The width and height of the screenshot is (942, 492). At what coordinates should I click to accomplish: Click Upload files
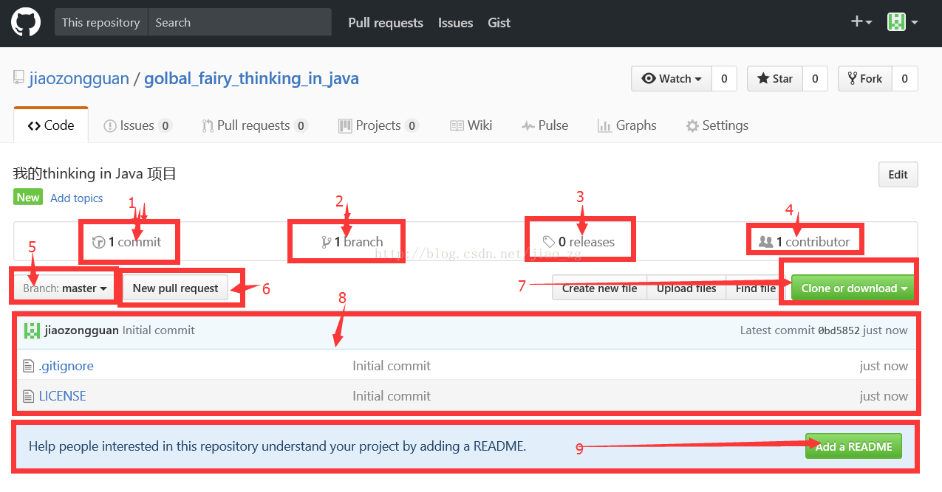tap(686, 288)
